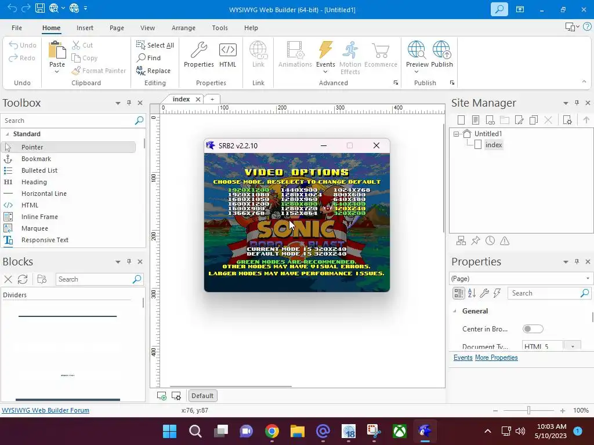Screen dimensions: 594x445
Task: Click the Default breakpoint button
Action: pyautogui.click(x=202, y=396)
